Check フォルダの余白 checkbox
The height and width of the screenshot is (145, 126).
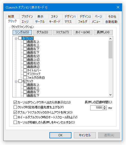pos(25,77)
